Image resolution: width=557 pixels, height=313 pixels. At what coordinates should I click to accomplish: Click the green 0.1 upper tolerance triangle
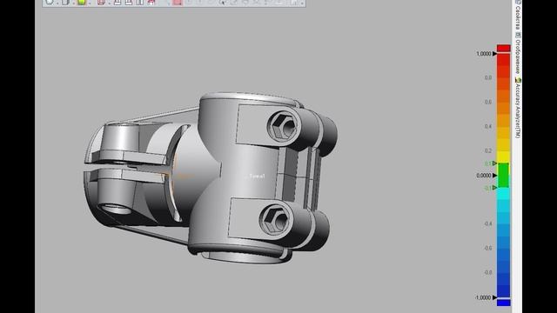coord(494,163)
